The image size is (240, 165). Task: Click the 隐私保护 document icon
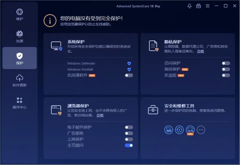(x=154, y=46)
